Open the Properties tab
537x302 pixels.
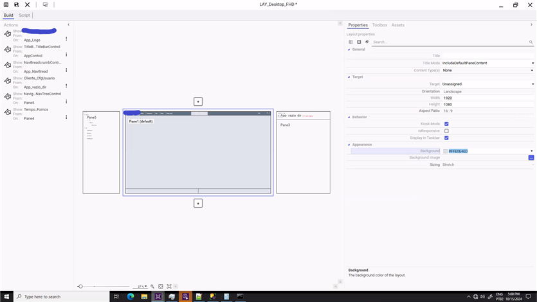358,25
